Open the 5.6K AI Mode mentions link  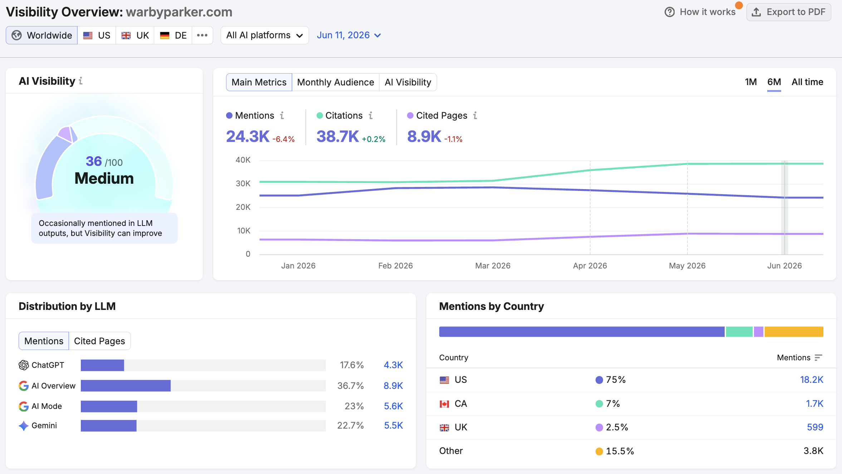(393, 406)
